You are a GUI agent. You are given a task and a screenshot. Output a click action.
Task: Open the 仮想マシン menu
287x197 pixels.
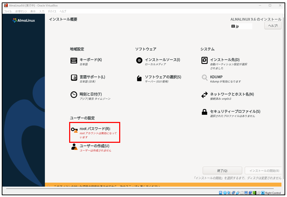point(20,11)
